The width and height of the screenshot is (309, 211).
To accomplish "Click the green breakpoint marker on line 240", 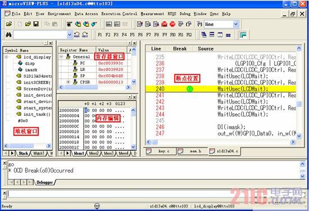I will click(189, 89).
